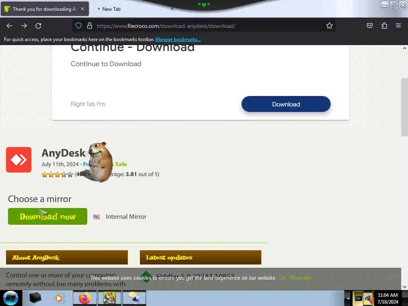Click the 'Safe' green label
The width and height of the screenshot is (408, 306).
(x=121, y=164)
